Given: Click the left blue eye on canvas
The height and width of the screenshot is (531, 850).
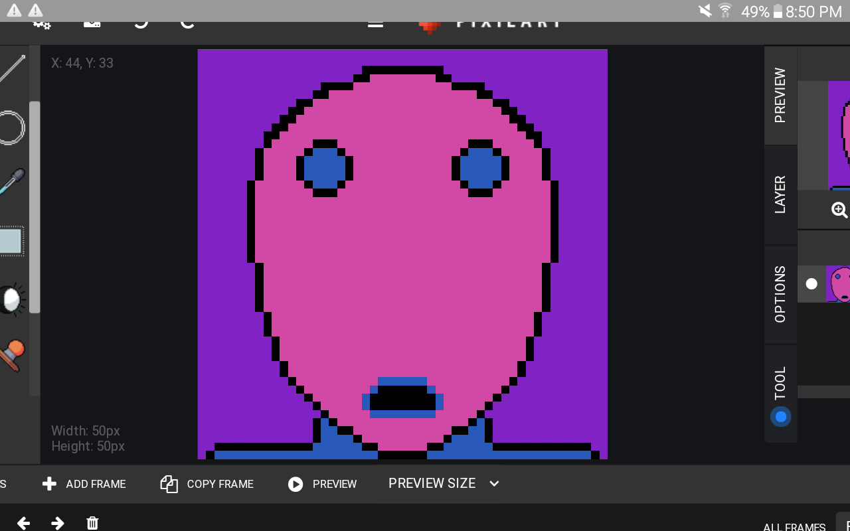Looking at the screenshot, I should 325,169.
